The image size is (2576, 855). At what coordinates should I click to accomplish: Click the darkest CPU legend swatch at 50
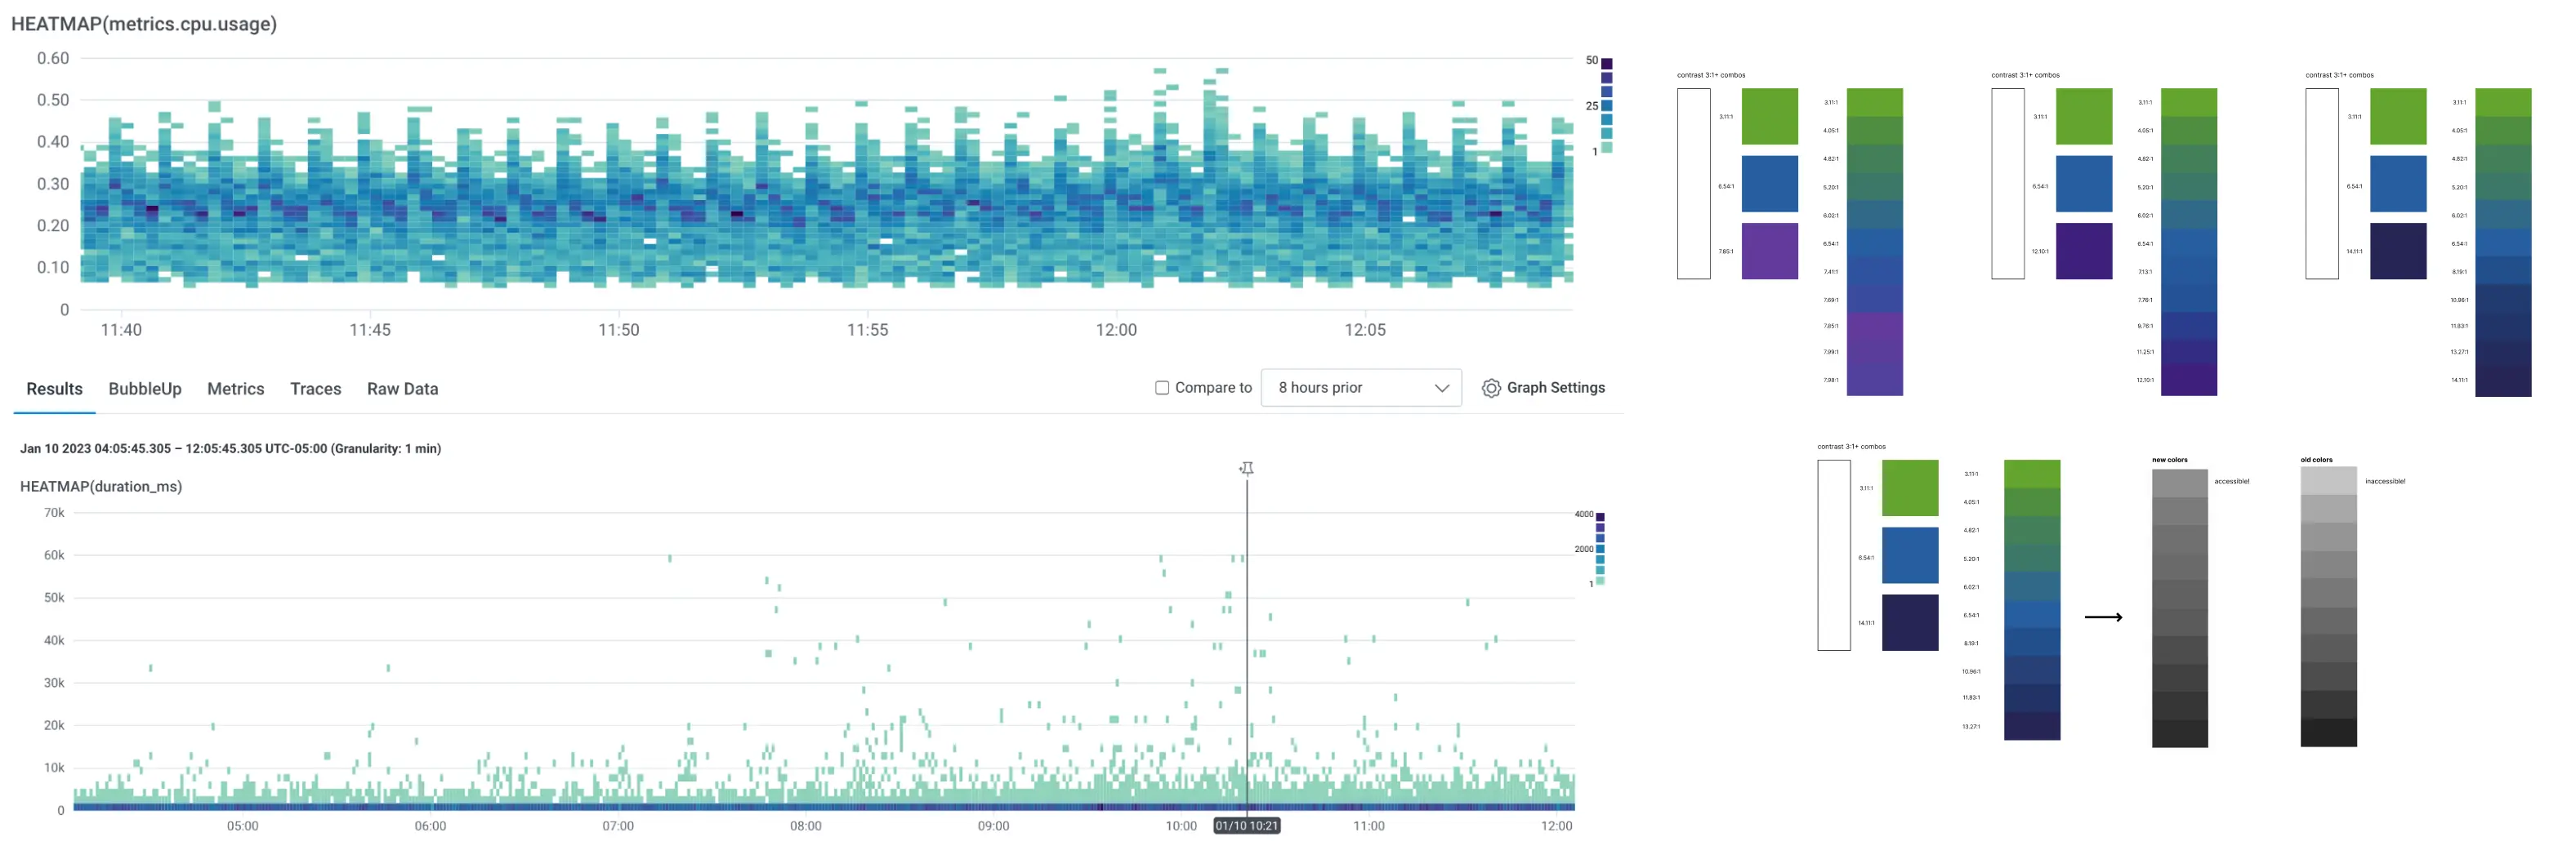1606,64
